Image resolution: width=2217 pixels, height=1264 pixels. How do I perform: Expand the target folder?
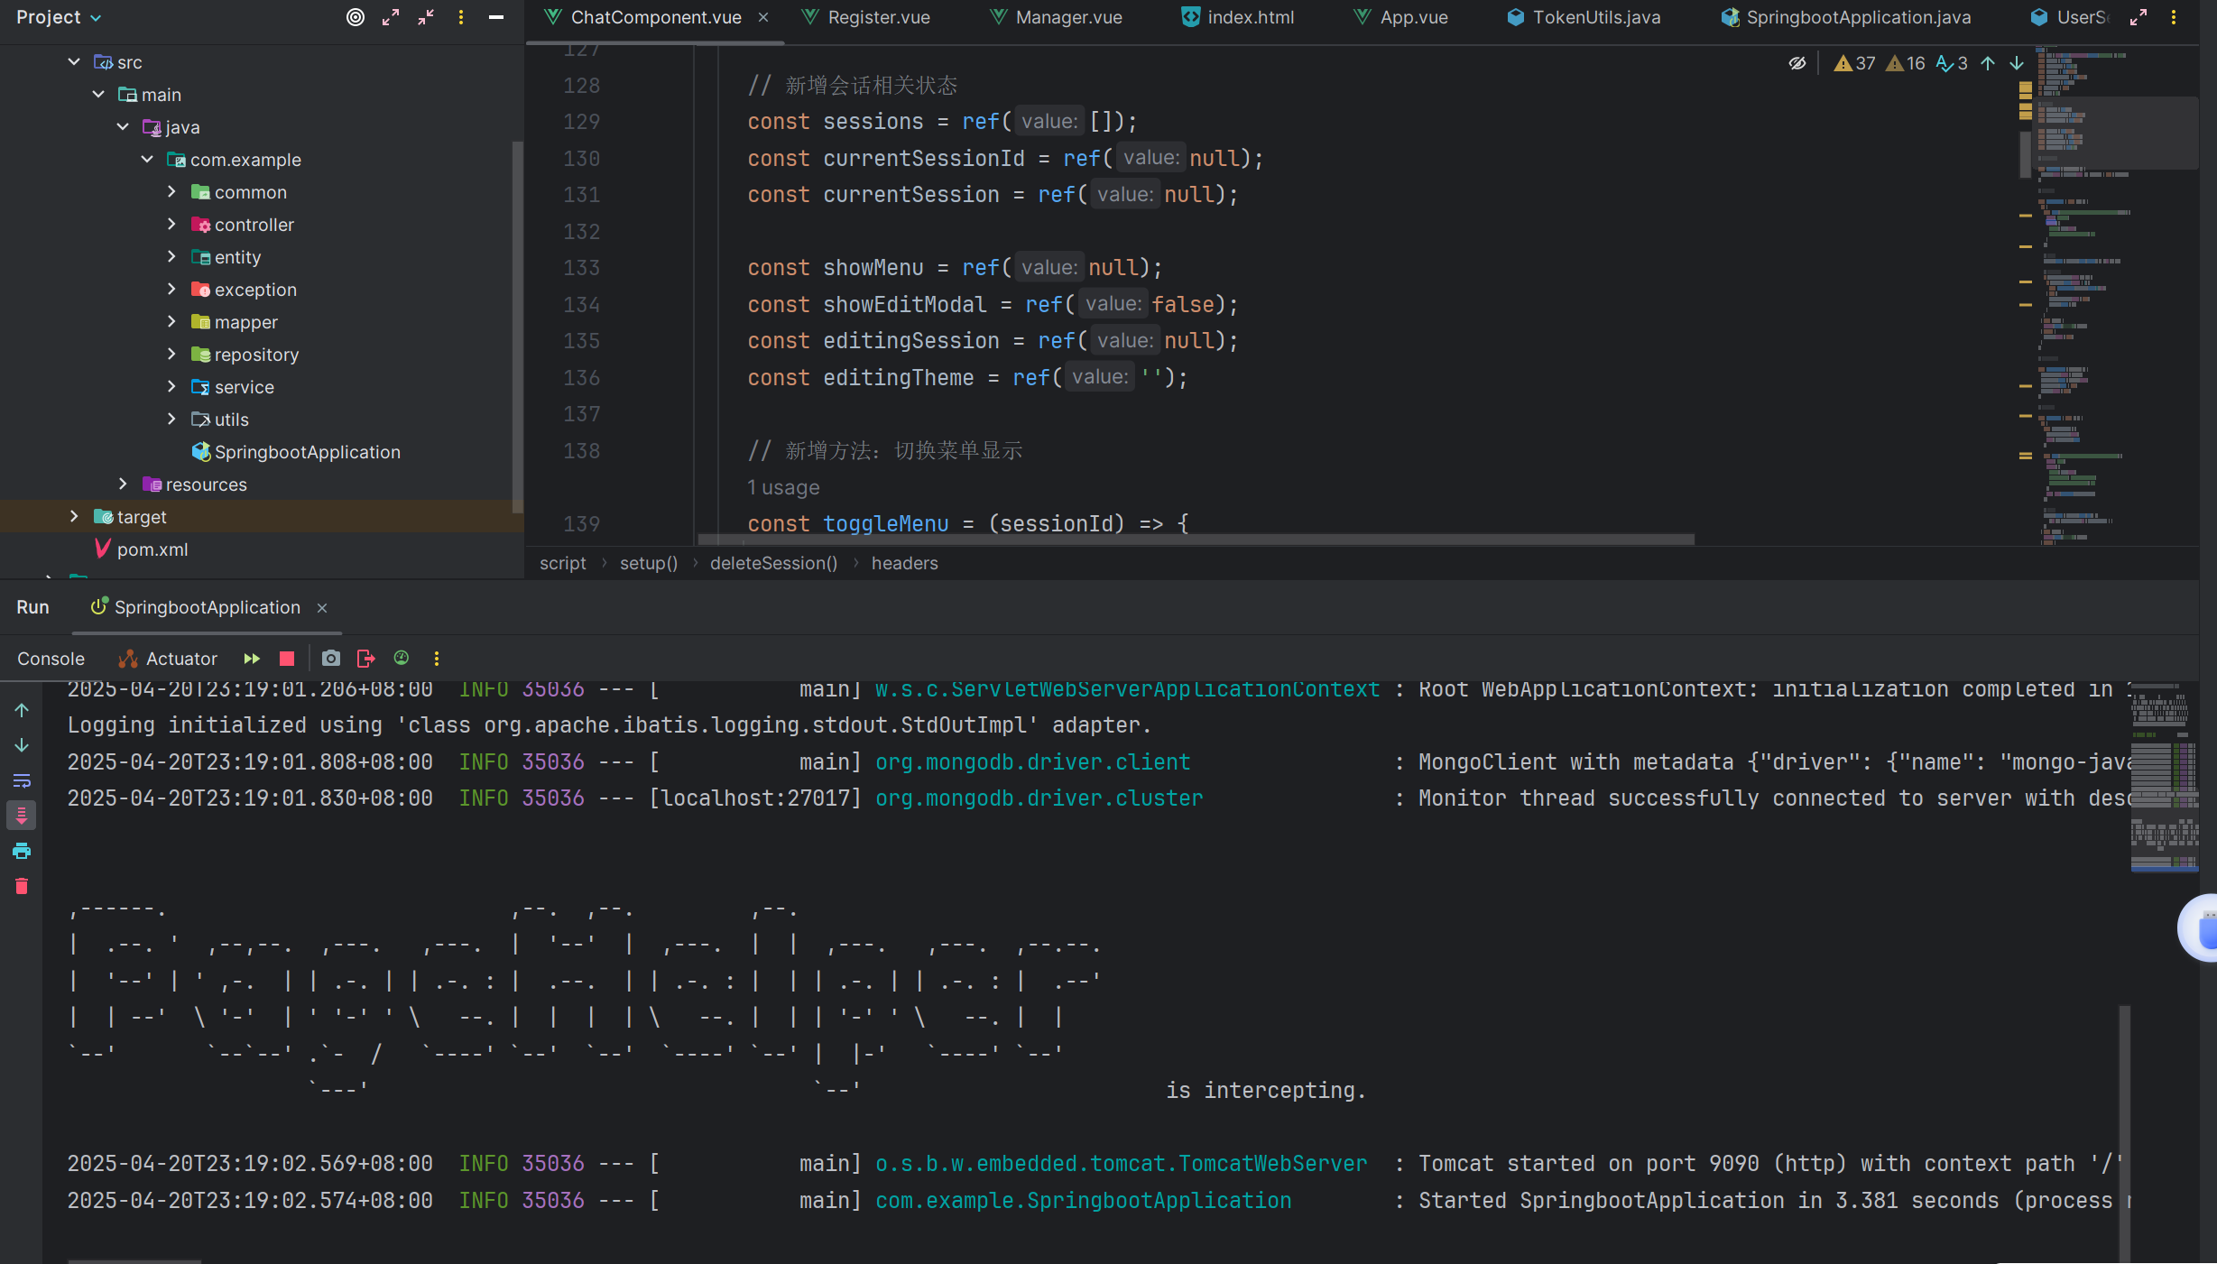click(74, 517)
